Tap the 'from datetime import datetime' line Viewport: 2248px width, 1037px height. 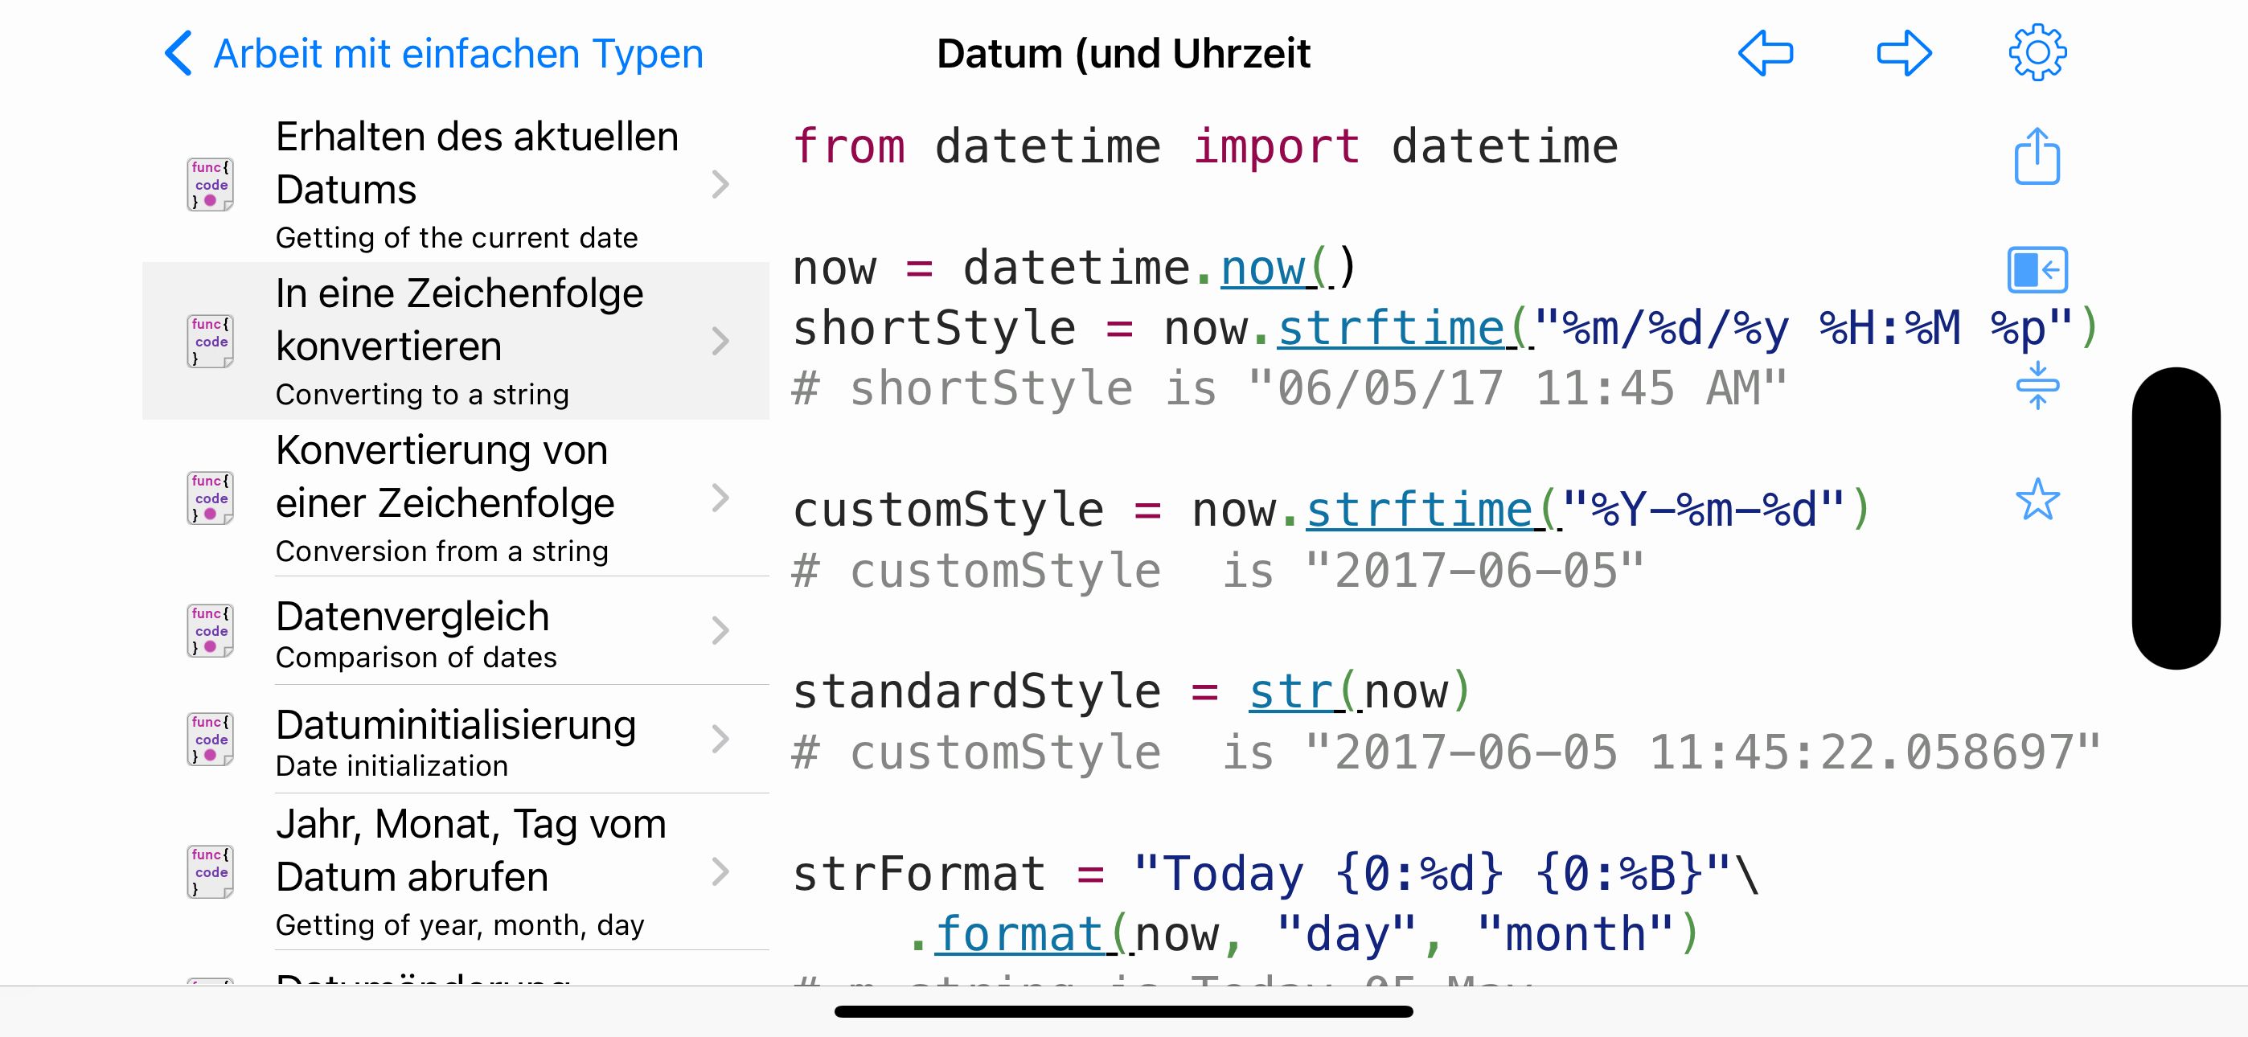1205,146
